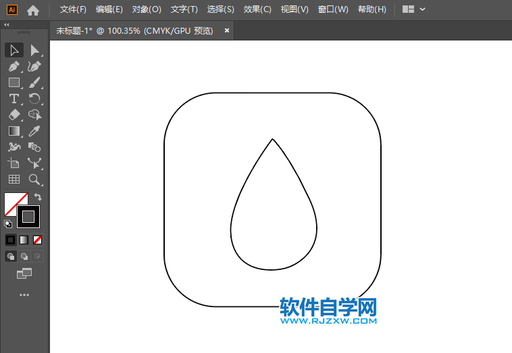
Task: Expand arrange documents dropdown chevron
Action: (423, 9)
